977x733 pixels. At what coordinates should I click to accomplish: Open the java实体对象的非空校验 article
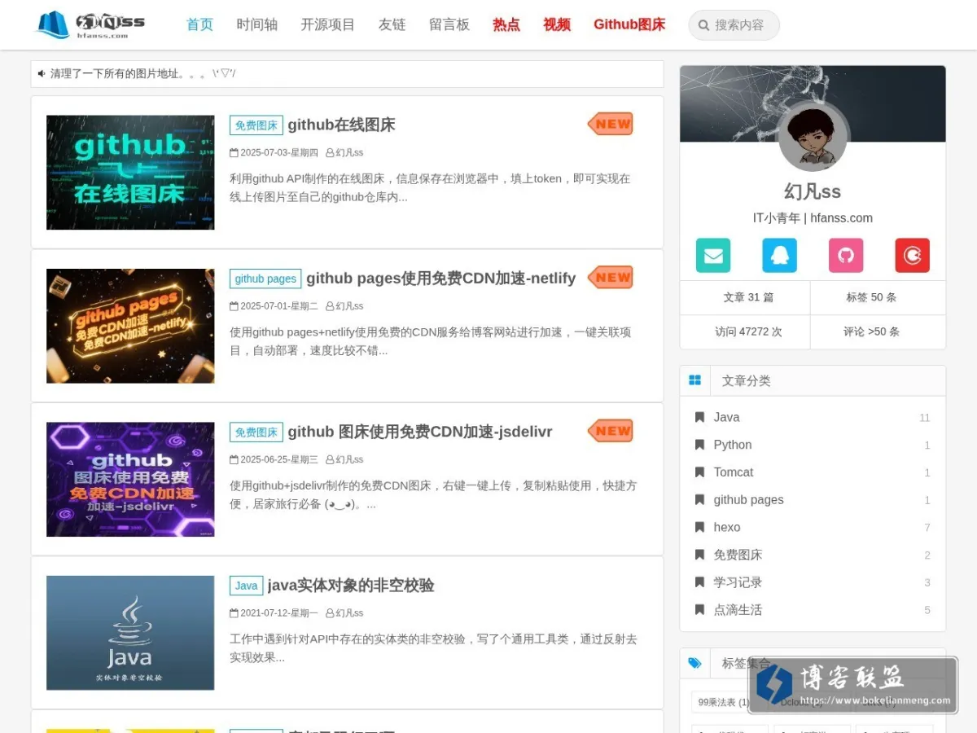point(351,585)
